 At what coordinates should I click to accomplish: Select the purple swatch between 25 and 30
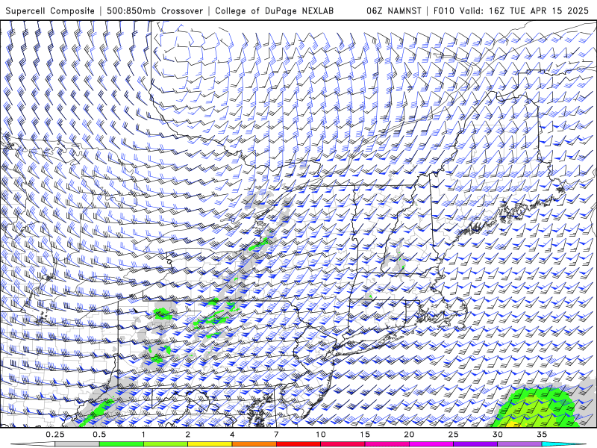pyautogui.click(x=475, y=444)
